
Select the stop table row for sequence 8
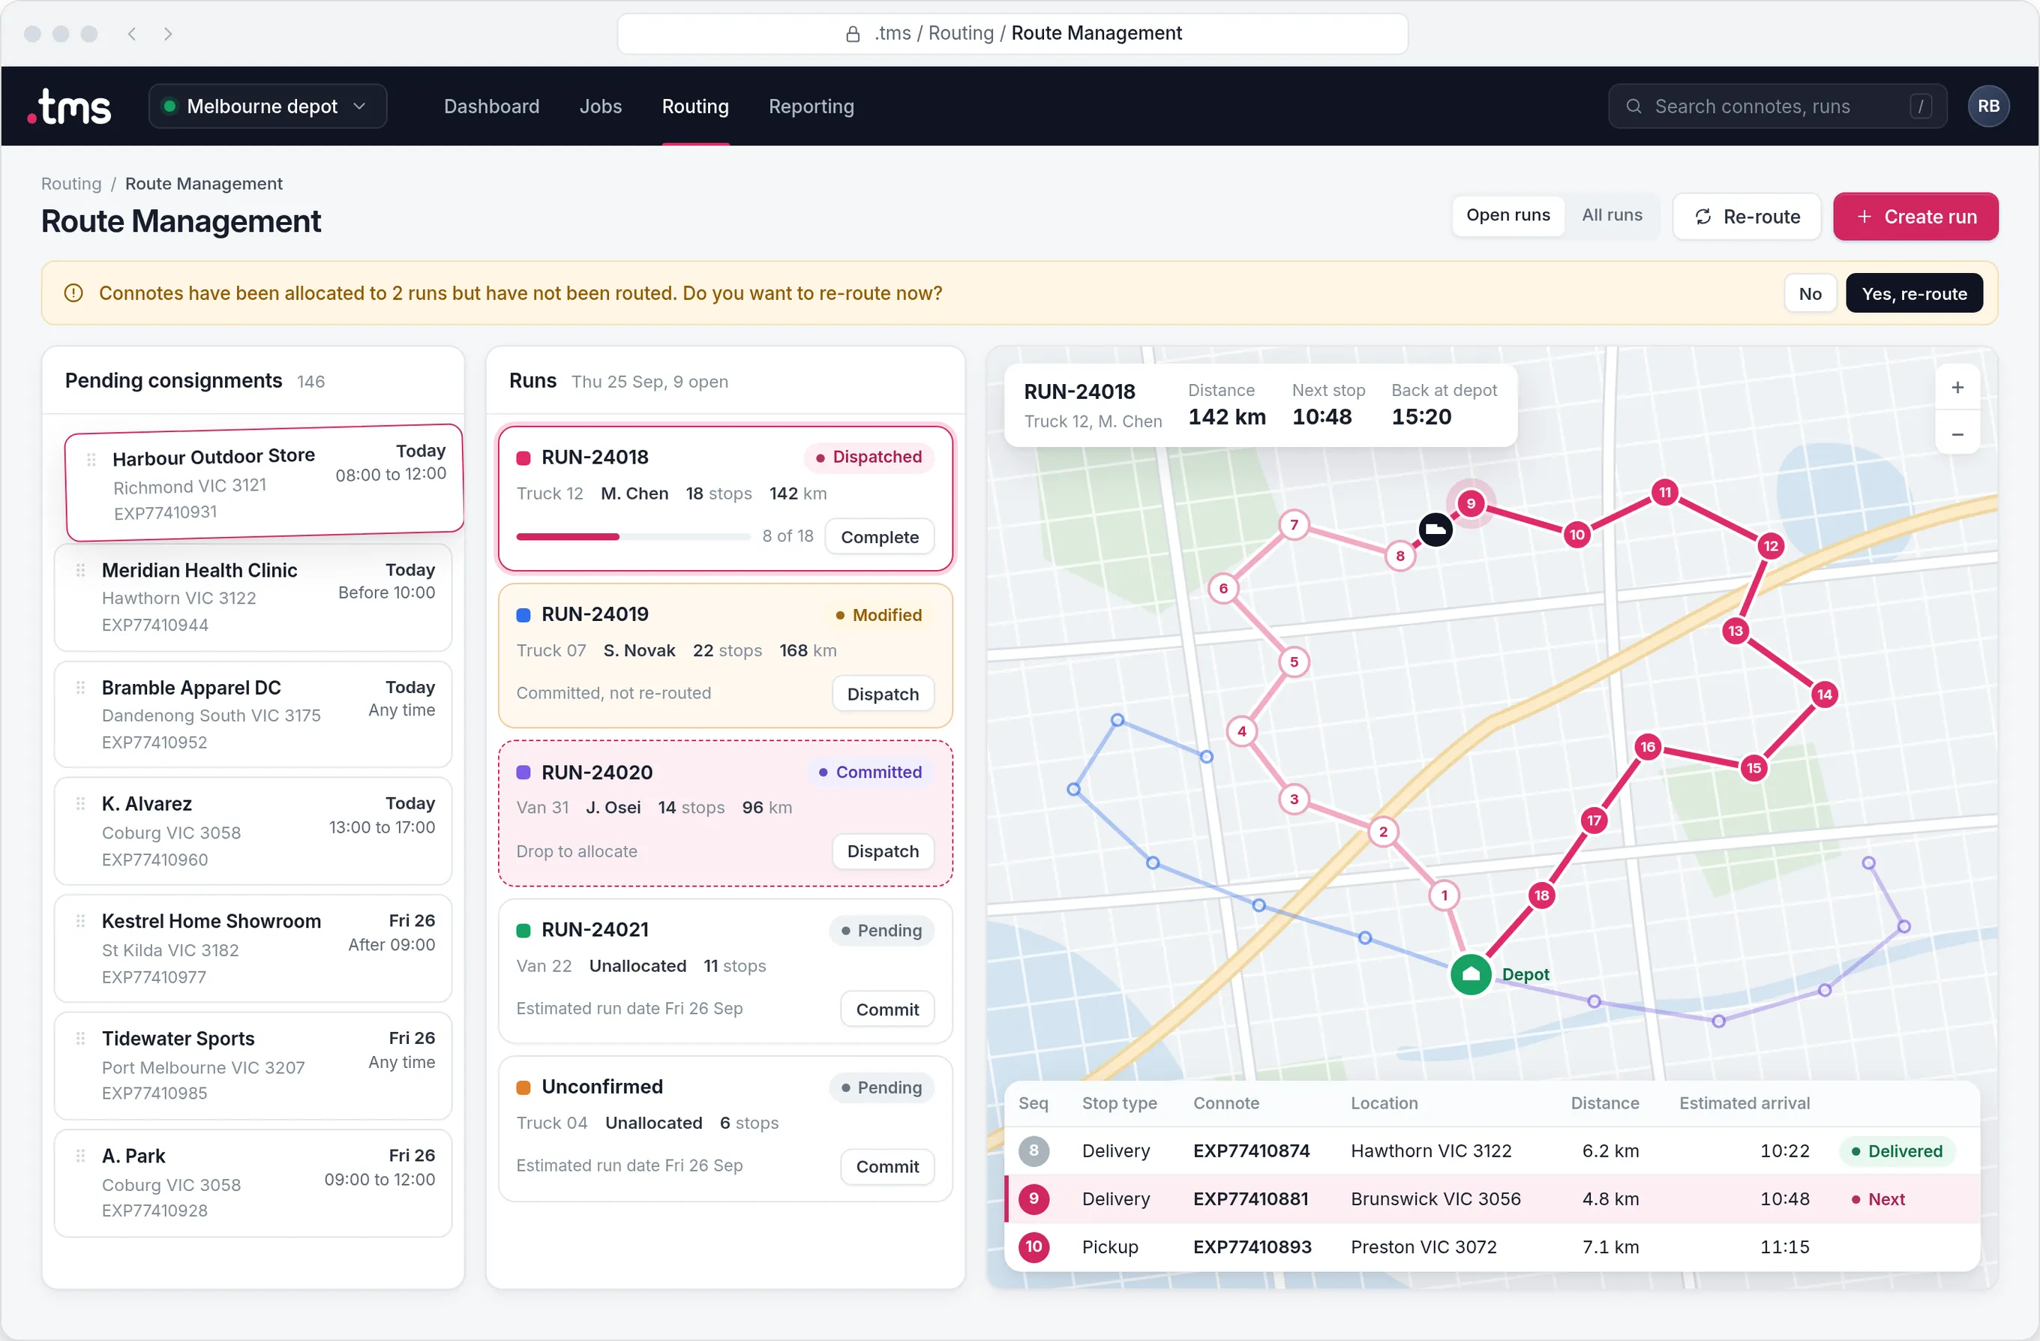coord(1492,1150)
